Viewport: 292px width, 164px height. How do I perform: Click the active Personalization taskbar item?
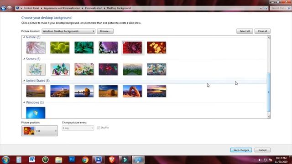click(x=138, y=160)
